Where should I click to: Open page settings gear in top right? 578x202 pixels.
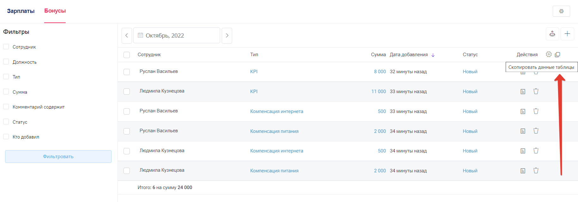[561, 11]
